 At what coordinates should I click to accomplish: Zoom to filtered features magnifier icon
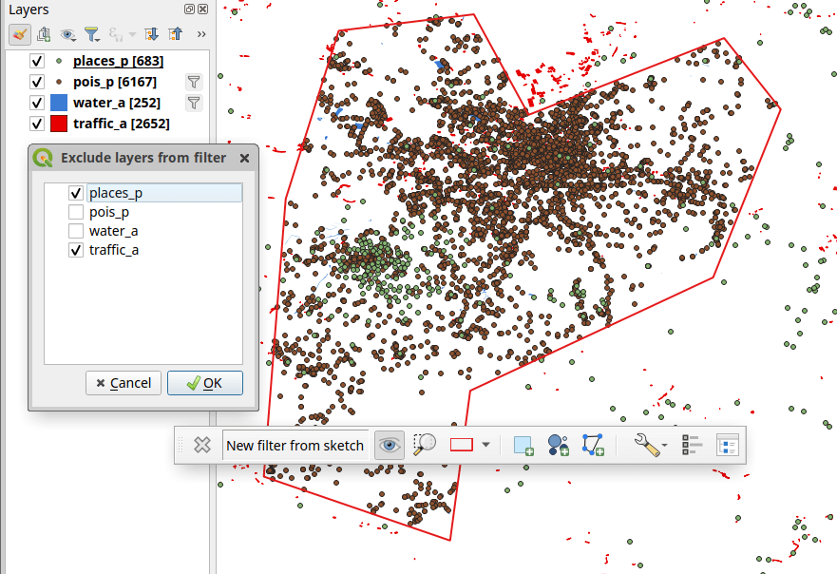(425, 444)
